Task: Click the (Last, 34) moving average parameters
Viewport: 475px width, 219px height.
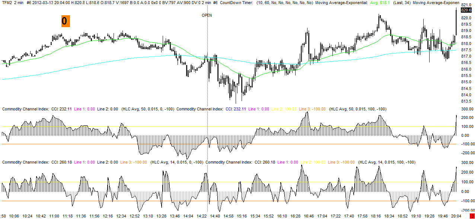Action: pyautogui.click(x=401, y=3)
